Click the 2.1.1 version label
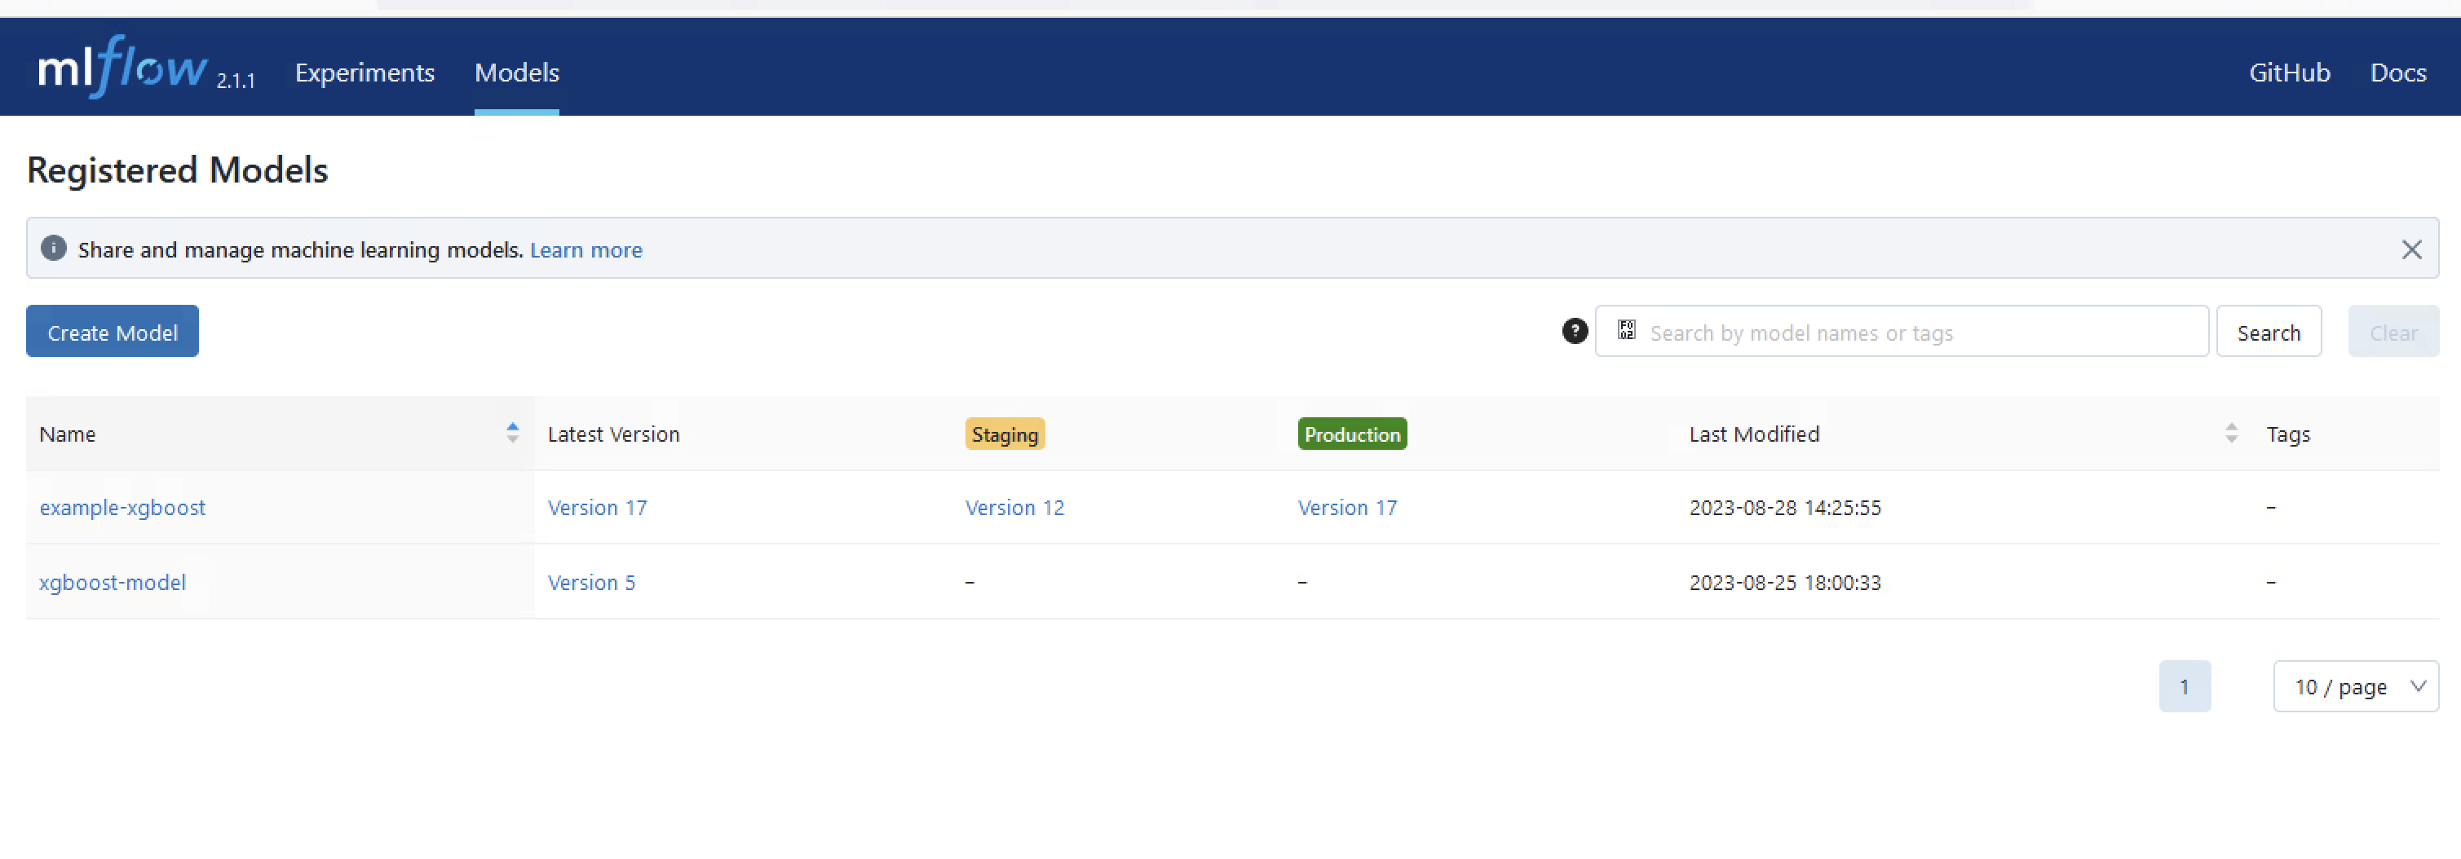The height and width of the screenshot is (859, 2461). pos(235,81)
